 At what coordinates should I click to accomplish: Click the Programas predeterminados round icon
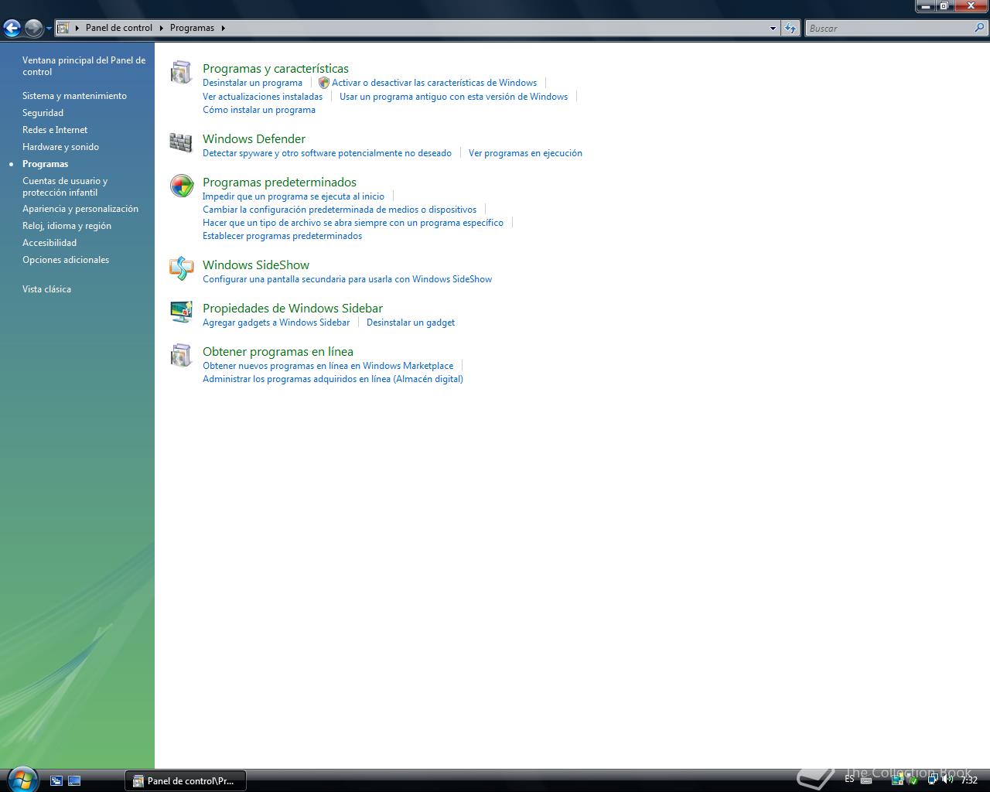(x=181, y=186)
